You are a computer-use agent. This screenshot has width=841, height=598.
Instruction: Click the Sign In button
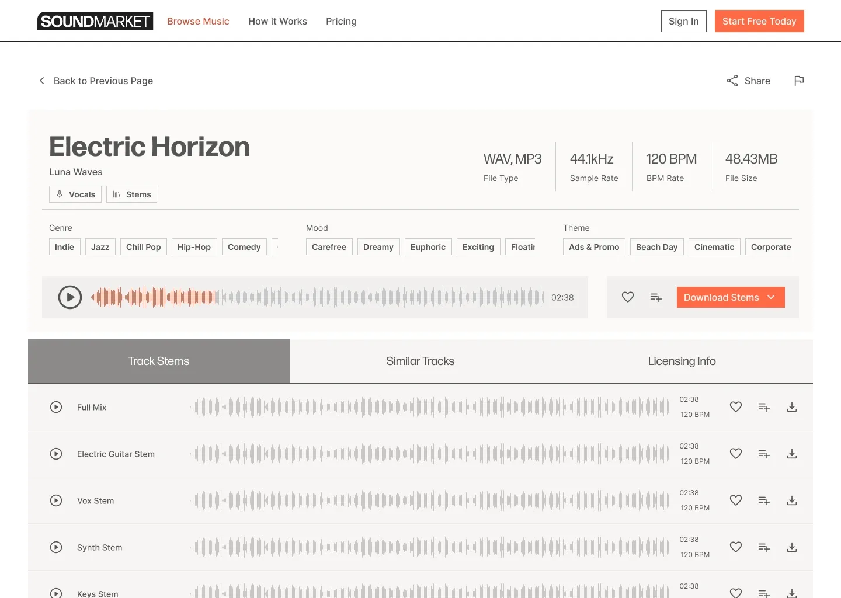(684, 21)
